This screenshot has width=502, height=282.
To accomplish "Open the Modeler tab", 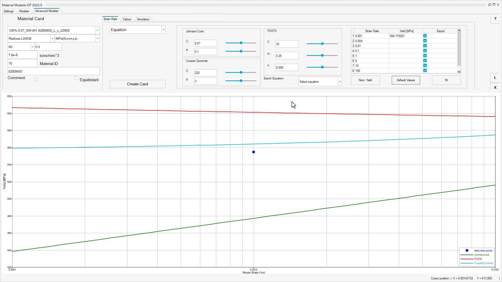I will tap(24, 11).
